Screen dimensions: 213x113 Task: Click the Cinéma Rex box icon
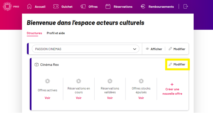point(37,65)
